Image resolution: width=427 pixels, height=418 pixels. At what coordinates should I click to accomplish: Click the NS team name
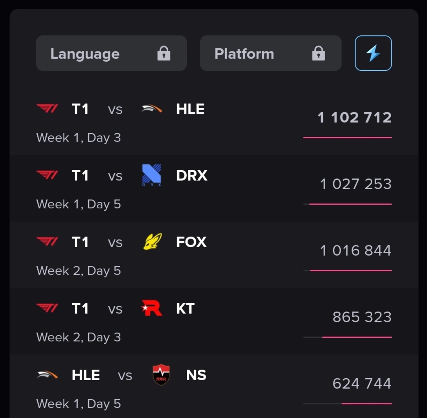pos(196,375)
